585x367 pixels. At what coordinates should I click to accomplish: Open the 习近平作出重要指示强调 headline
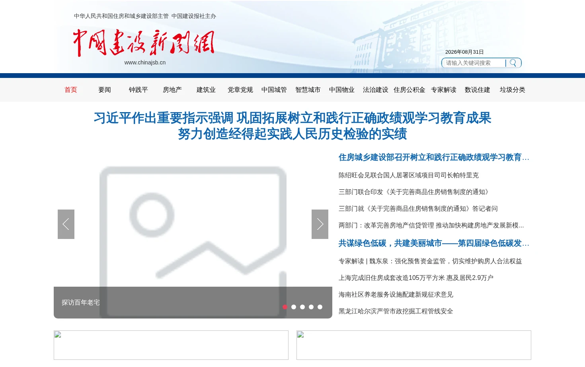[x=292, y=126]
